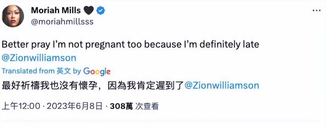Click the word "by" before the Google logo
The width and height of the screenshot is (326, 129).
[77, 71]
